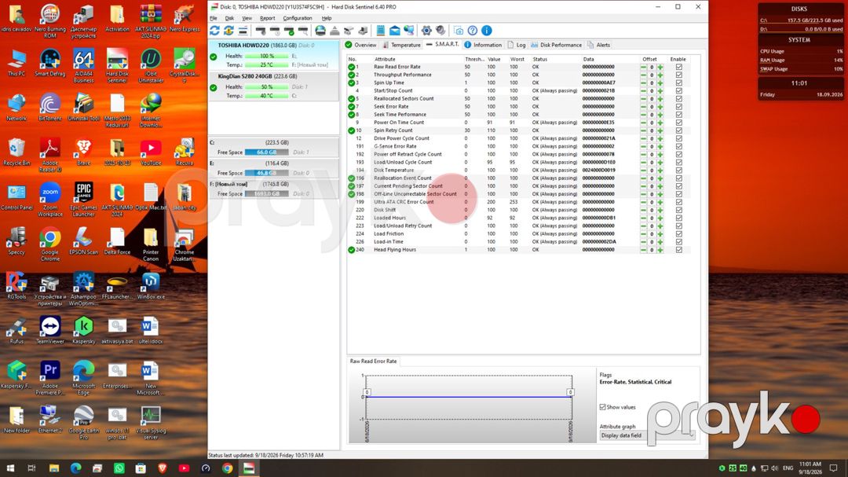The image size is (848, 477).
Task: Open File Explorer from the taskbar
Action: [54, 468]
